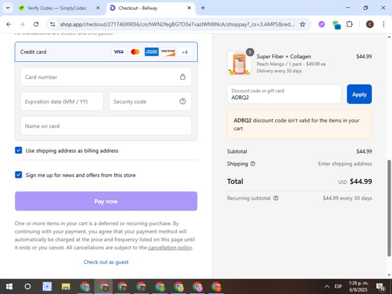Viewport: 392px width, 294px height.
Task: Open the taskbar clock and date
Action: pyautogui.click(x=358, y=287)
